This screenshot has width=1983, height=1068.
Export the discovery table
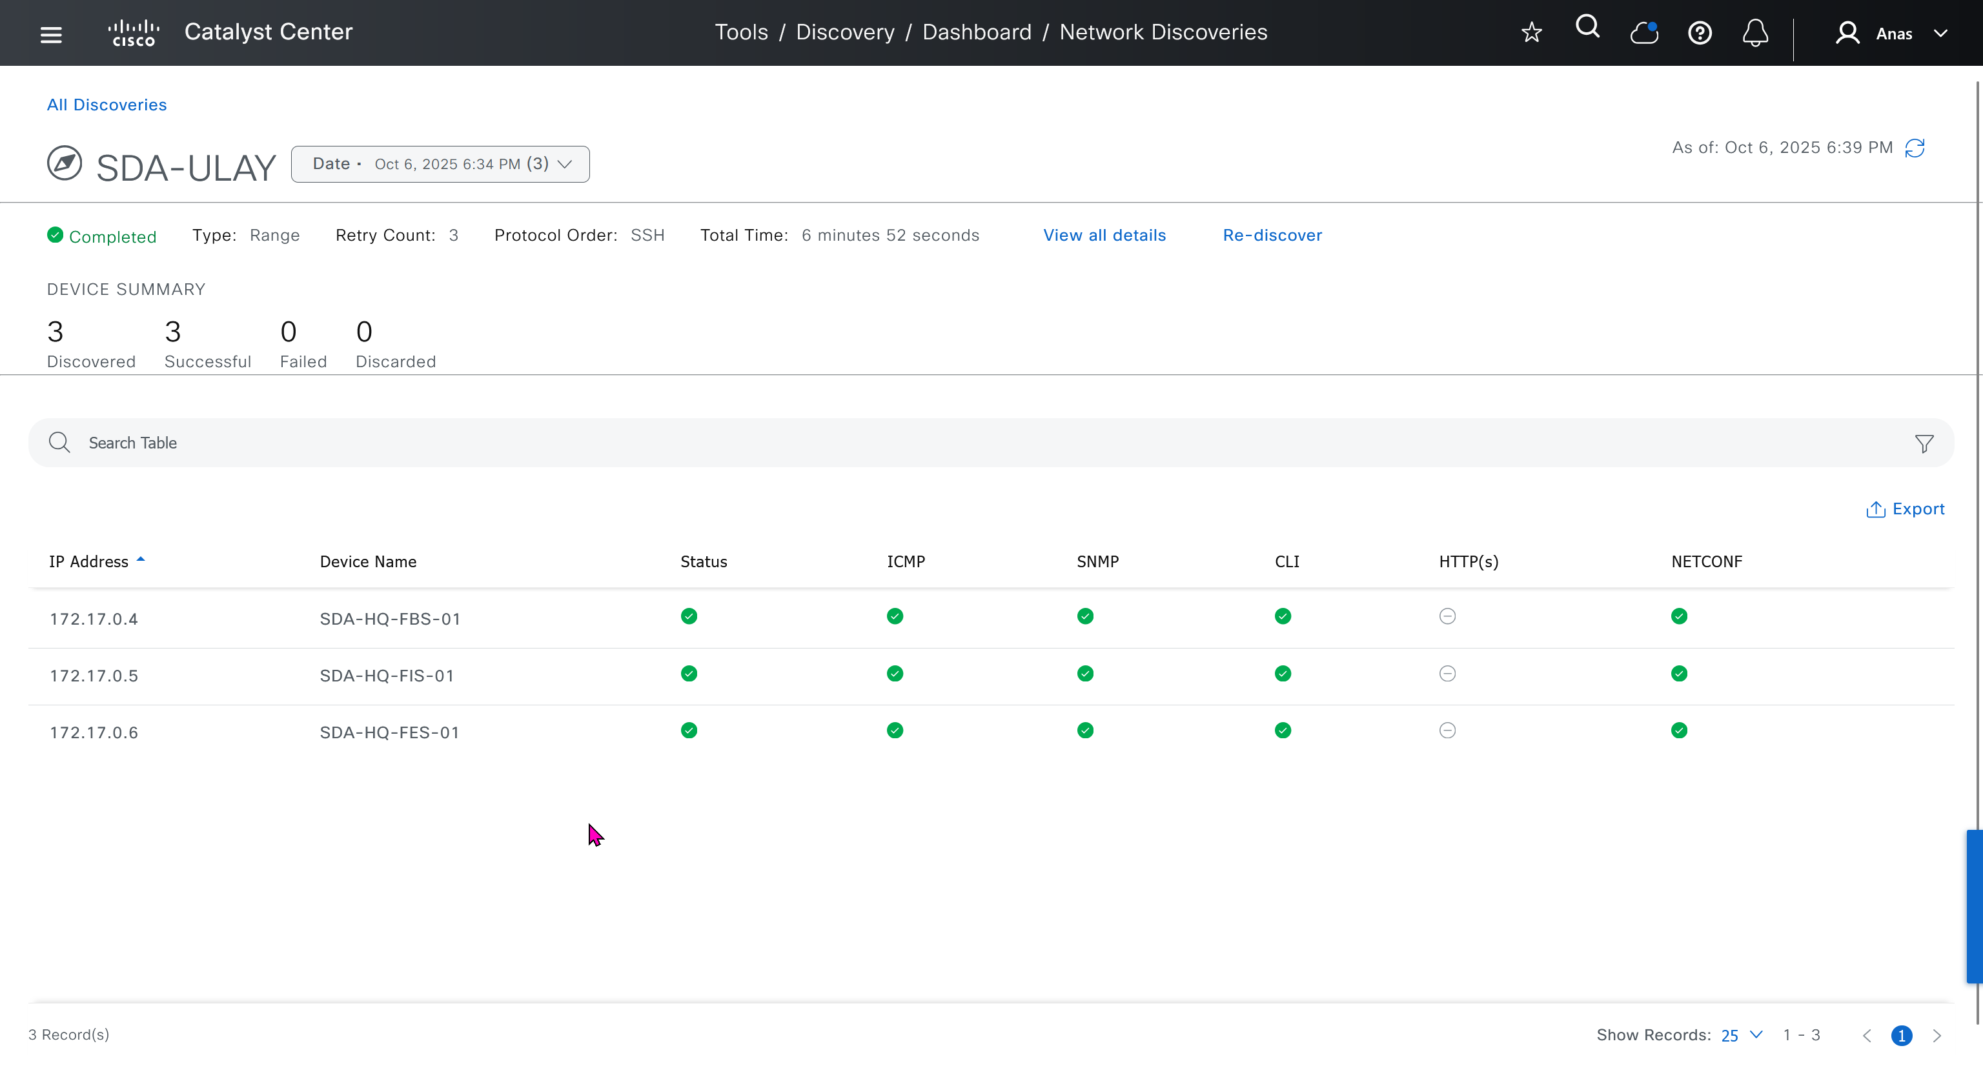point(1906,509)
